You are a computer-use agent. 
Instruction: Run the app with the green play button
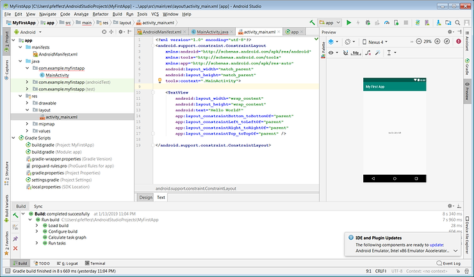pyautogui.click(x=348, y=22)
